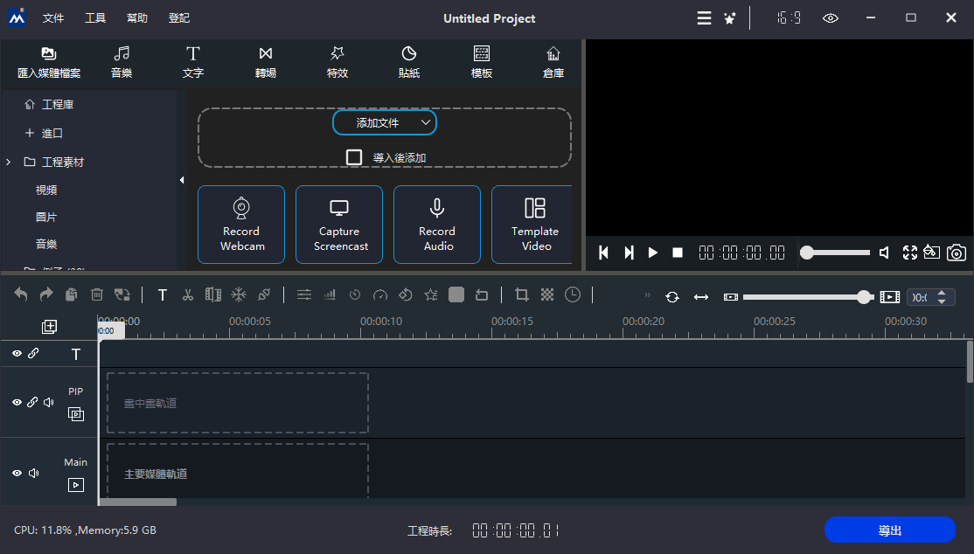Viewport: 974px width, 554px height.
Task: Collapse the left panel with arrow handle
Action: point(182,180)
